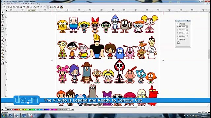This screenshot has height=118, width=211.
Task: Open the Windows Start button
Action: coord(3,116)
